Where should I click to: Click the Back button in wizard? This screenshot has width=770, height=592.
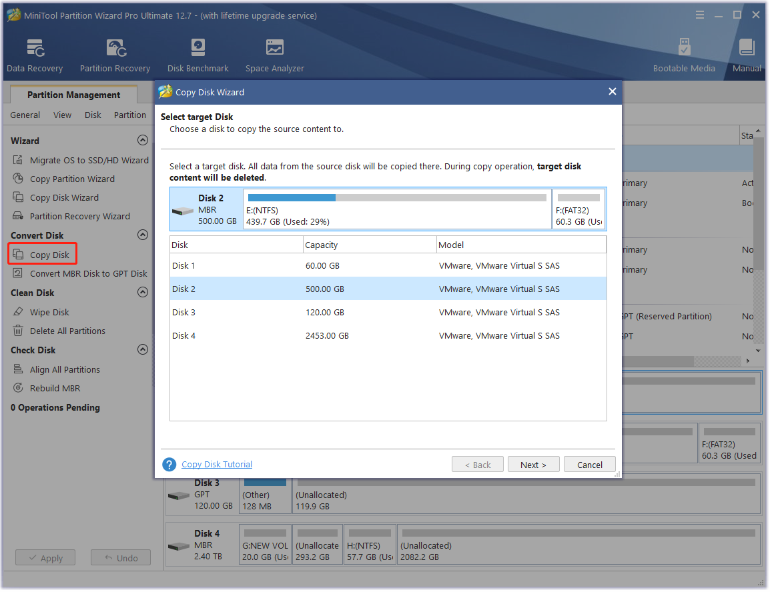pyautogui.click(x=477, y=465)
